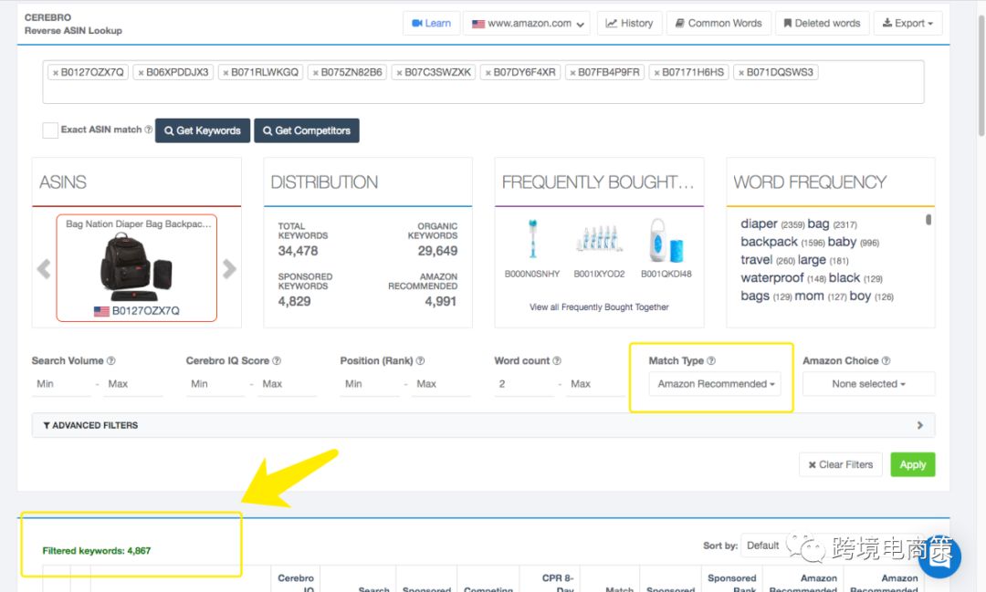Click the green Apply button
Screen dimensions: 986x592
pos(912,464)
